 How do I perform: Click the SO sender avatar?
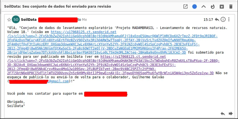coord(16,19)
